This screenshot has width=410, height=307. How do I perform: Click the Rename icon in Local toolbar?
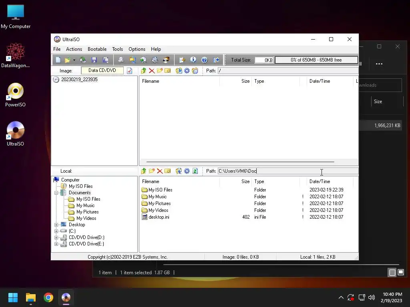(x=168, y=171)
